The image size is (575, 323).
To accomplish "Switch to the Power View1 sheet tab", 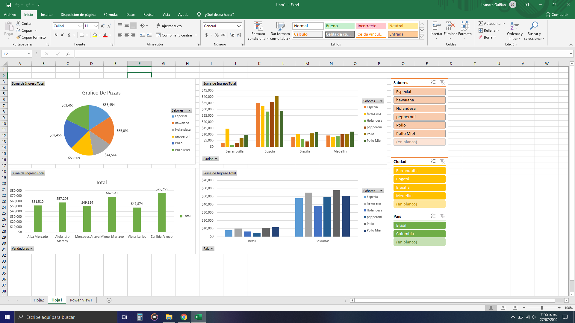I will pos(81,300).
